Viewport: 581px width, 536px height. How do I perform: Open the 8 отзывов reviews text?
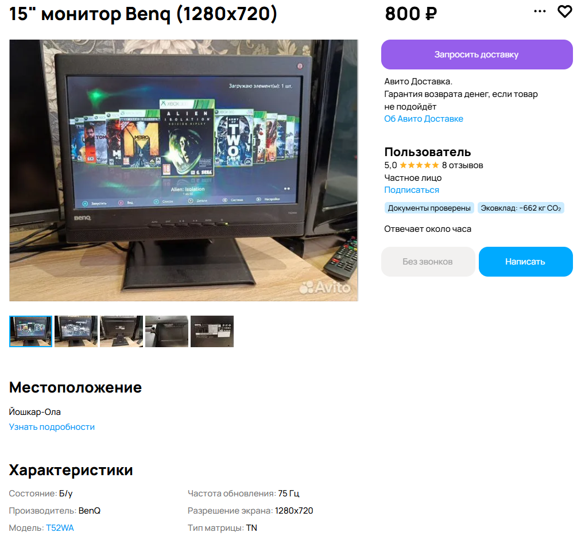click(x=462, y=165)
